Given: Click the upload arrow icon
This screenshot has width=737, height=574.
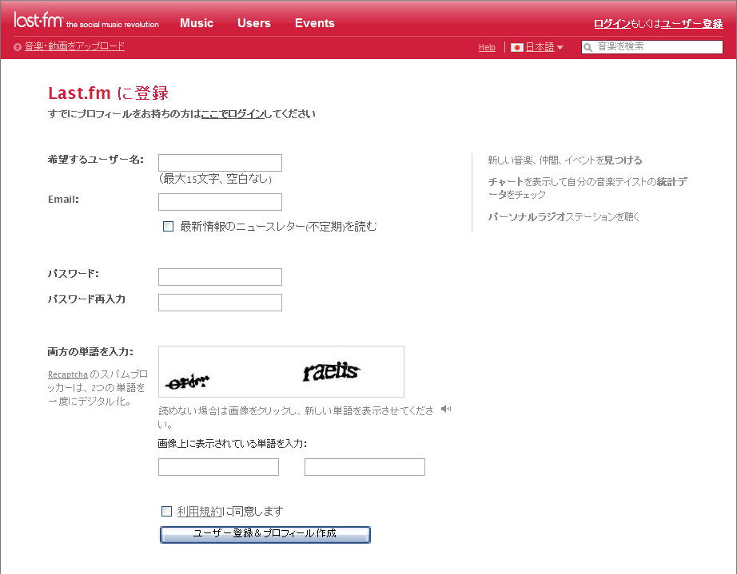Looking at the screenshot, I should [x=18, y=47].
